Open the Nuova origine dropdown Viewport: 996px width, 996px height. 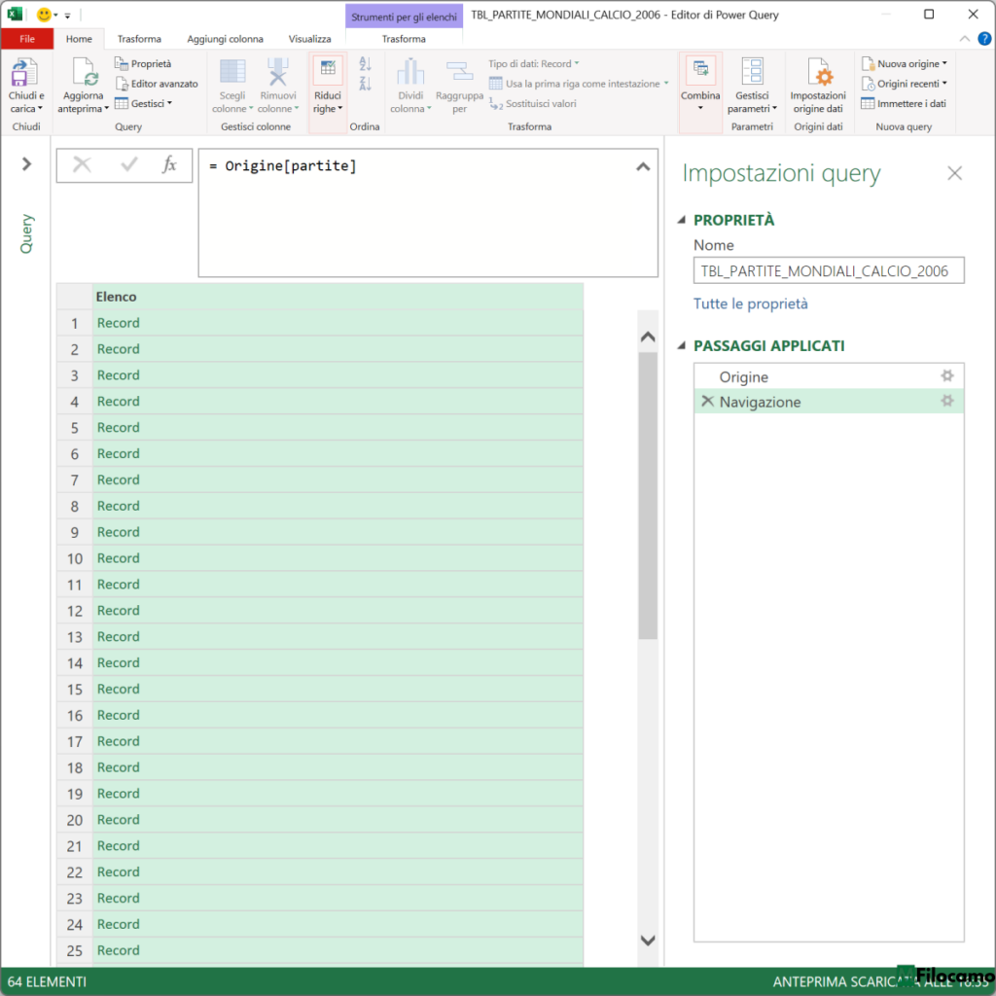904,63
